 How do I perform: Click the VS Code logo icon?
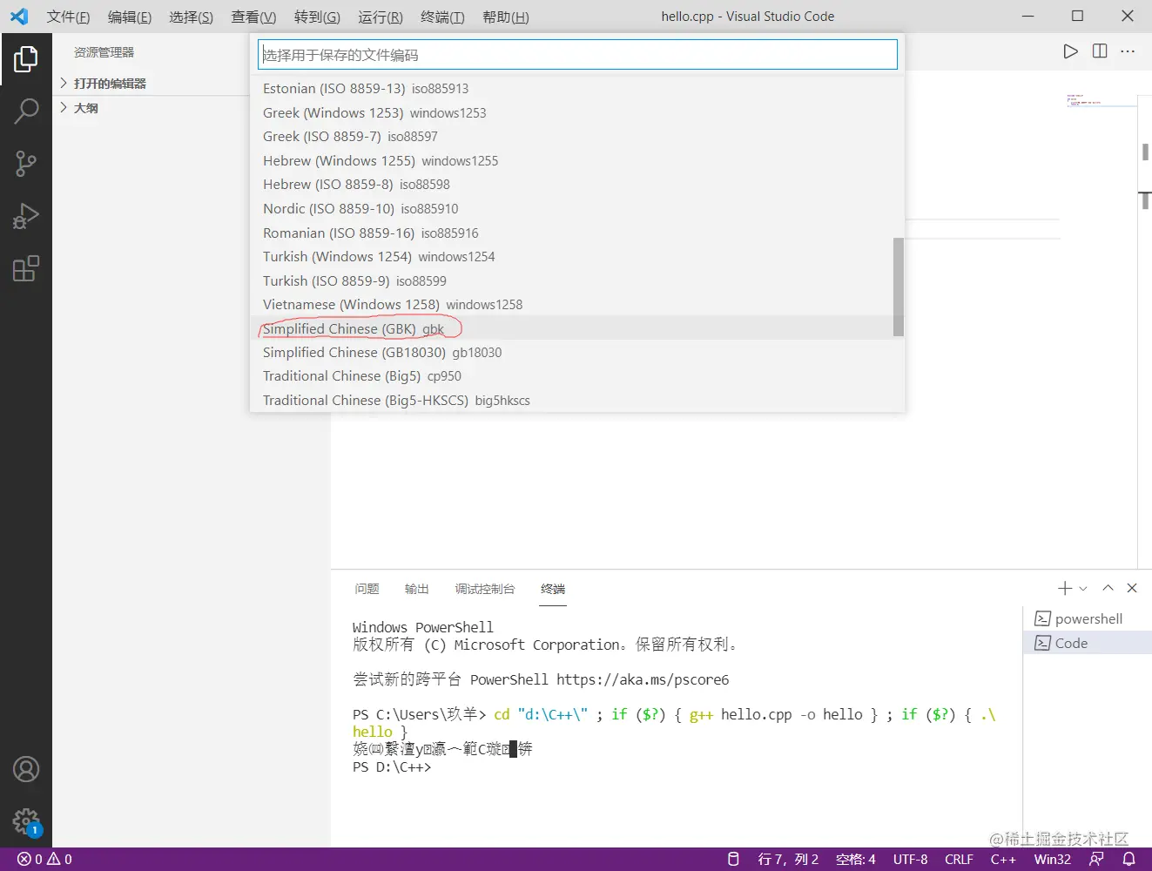19,17
